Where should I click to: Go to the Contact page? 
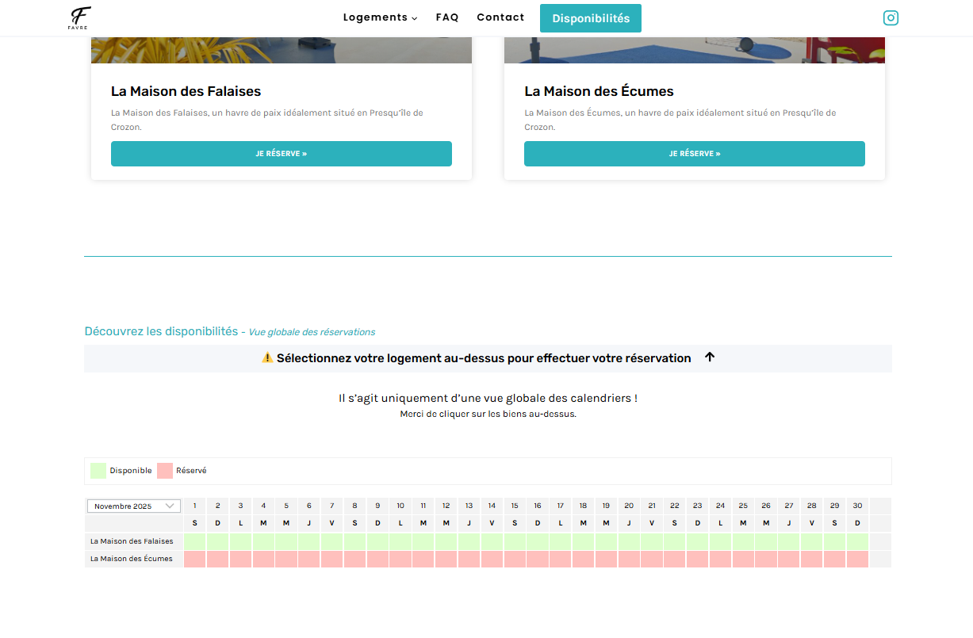tap(500, 17)
